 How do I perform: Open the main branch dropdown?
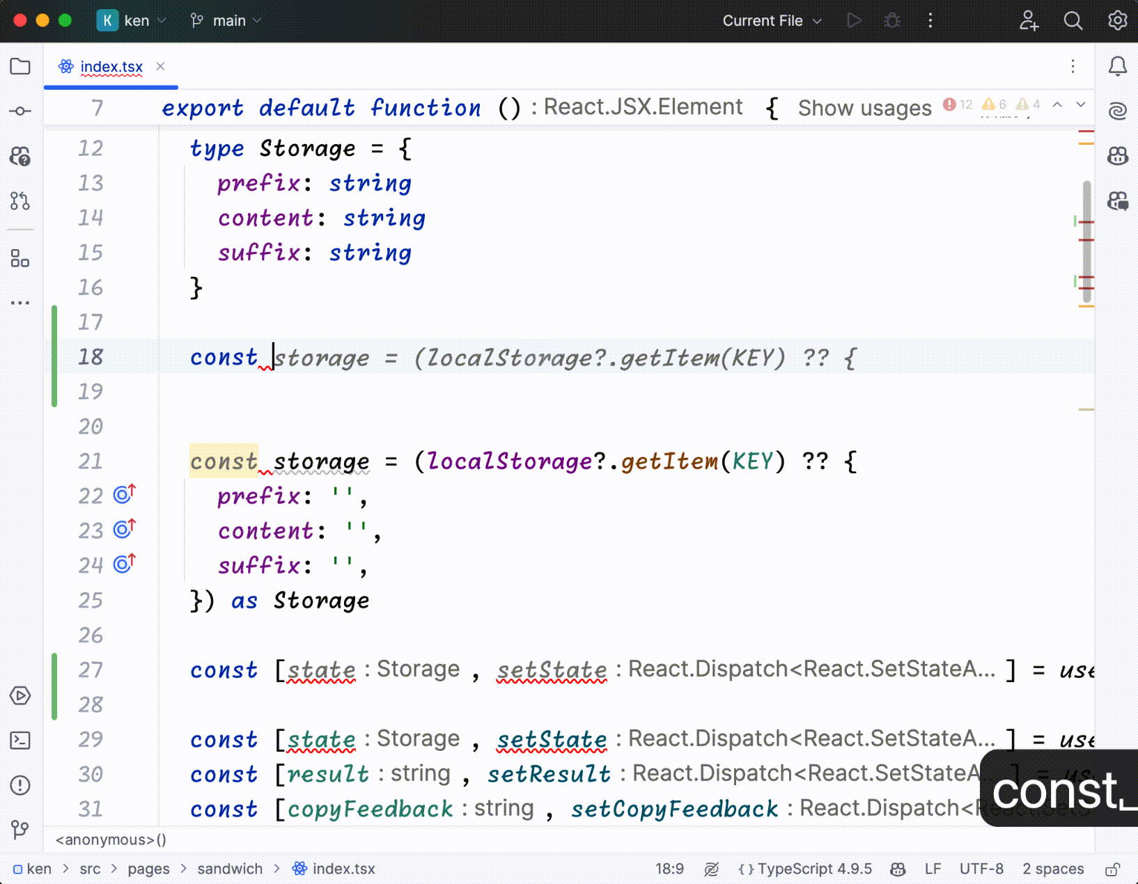click(x=226, y=21)
